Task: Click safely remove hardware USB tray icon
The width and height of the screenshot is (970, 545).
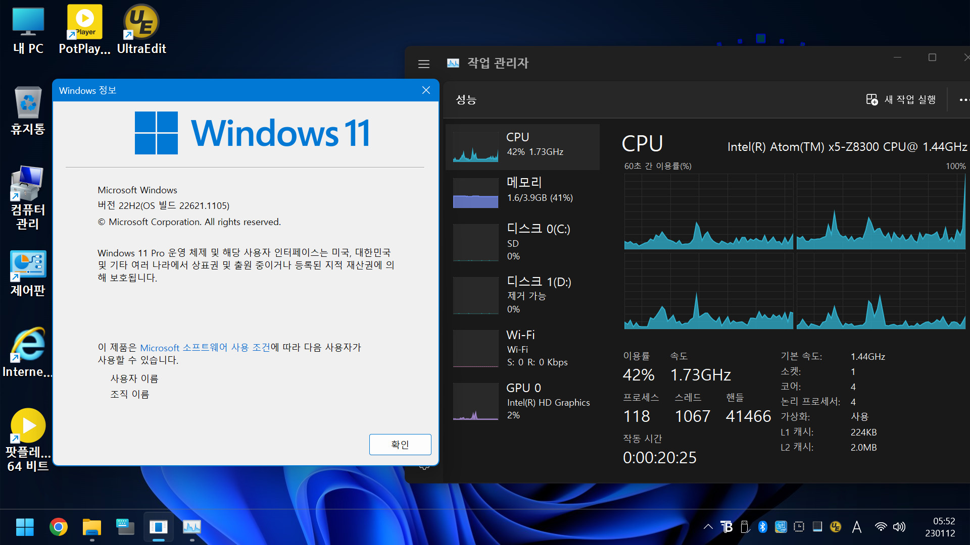Action: [x=745, y=527]
